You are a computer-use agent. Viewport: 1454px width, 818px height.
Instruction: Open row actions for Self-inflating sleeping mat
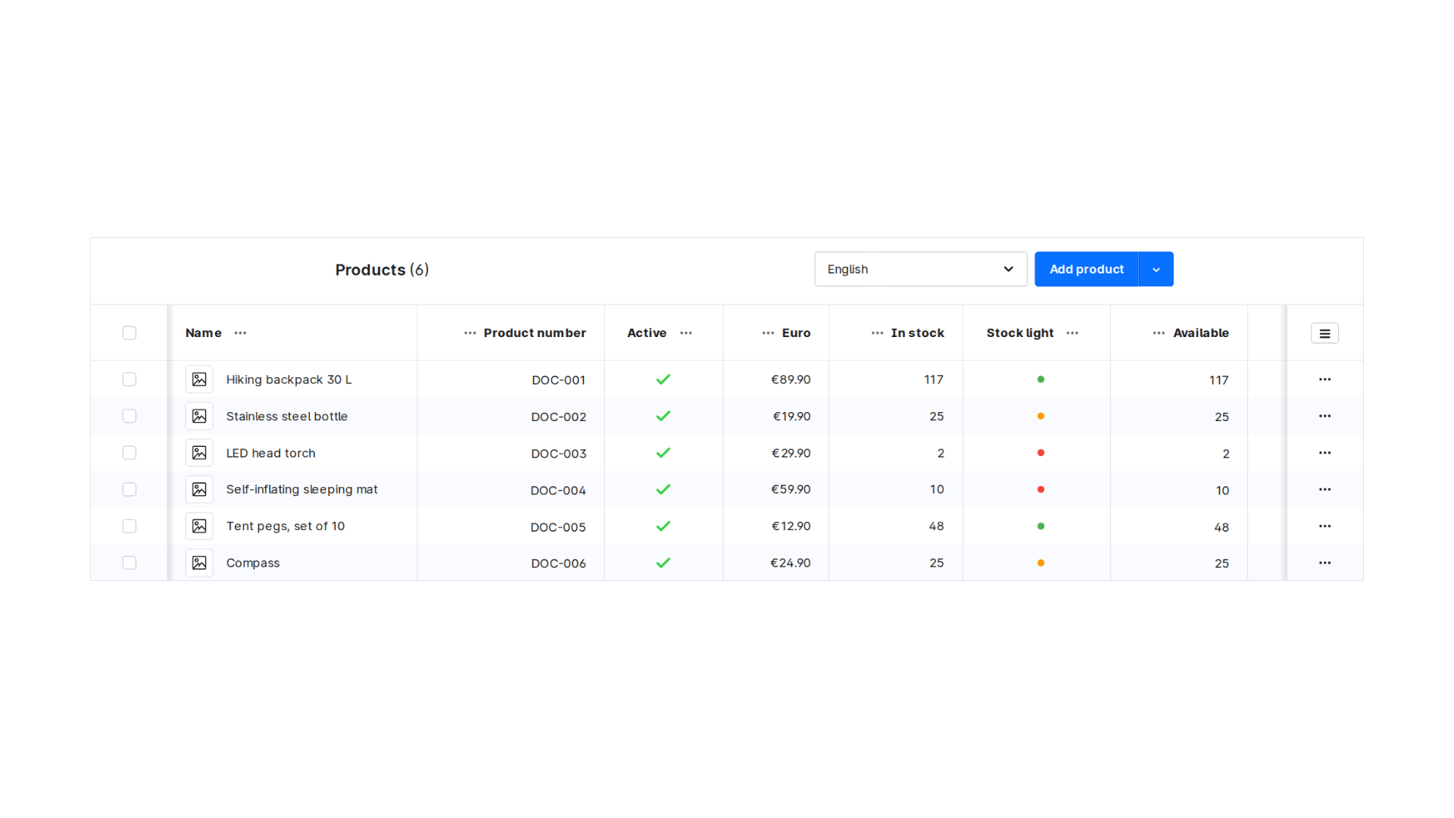click(1325, 489)
